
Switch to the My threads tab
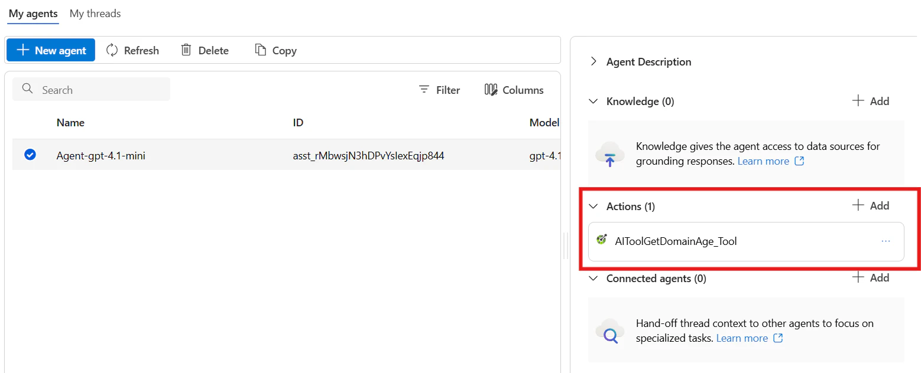[95, 14]
